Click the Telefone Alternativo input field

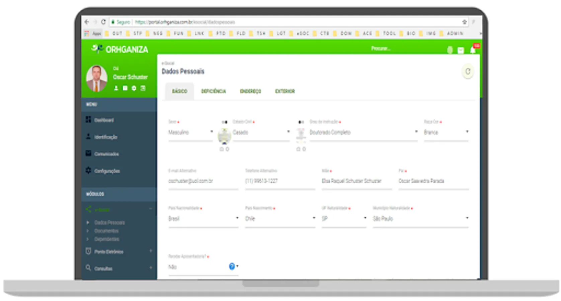click(280, 181)
